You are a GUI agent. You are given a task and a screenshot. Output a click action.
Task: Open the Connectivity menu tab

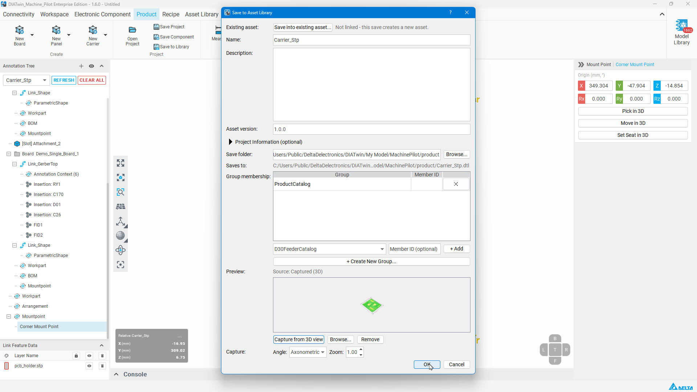click(19, 15)
